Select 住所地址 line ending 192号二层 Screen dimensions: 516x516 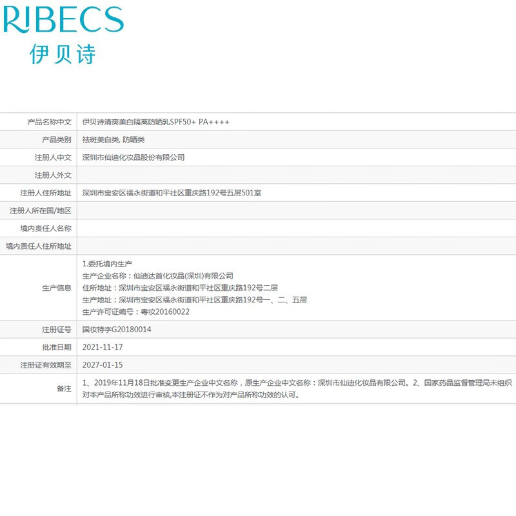tap(180, 288)
